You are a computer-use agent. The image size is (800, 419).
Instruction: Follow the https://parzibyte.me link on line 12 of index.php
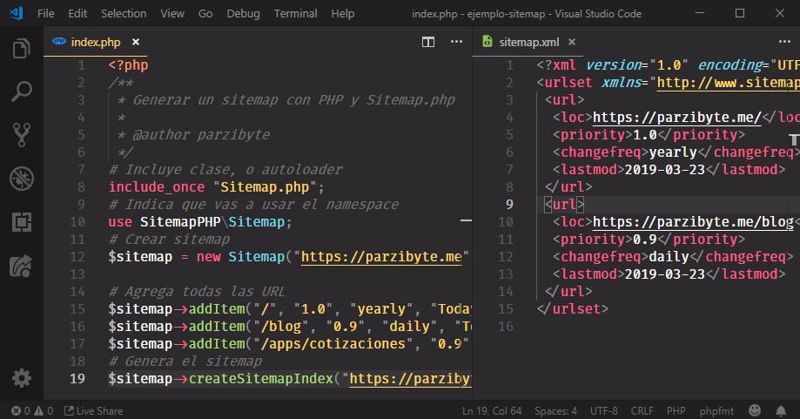tap(381, 257)
